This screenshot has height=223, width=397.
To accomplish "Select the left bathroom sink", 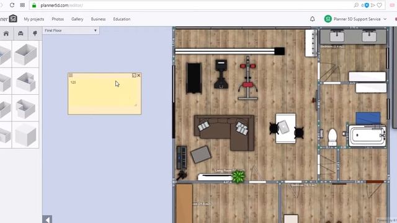I will tap(337, 36).
